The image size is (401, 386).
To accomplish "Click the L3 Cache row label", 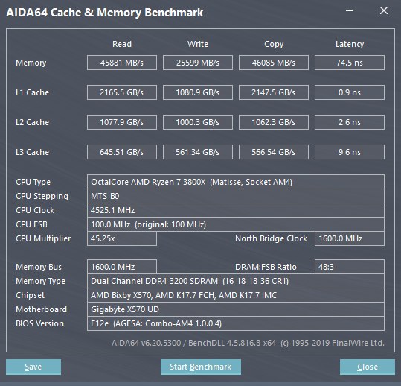I will [32, 152].
